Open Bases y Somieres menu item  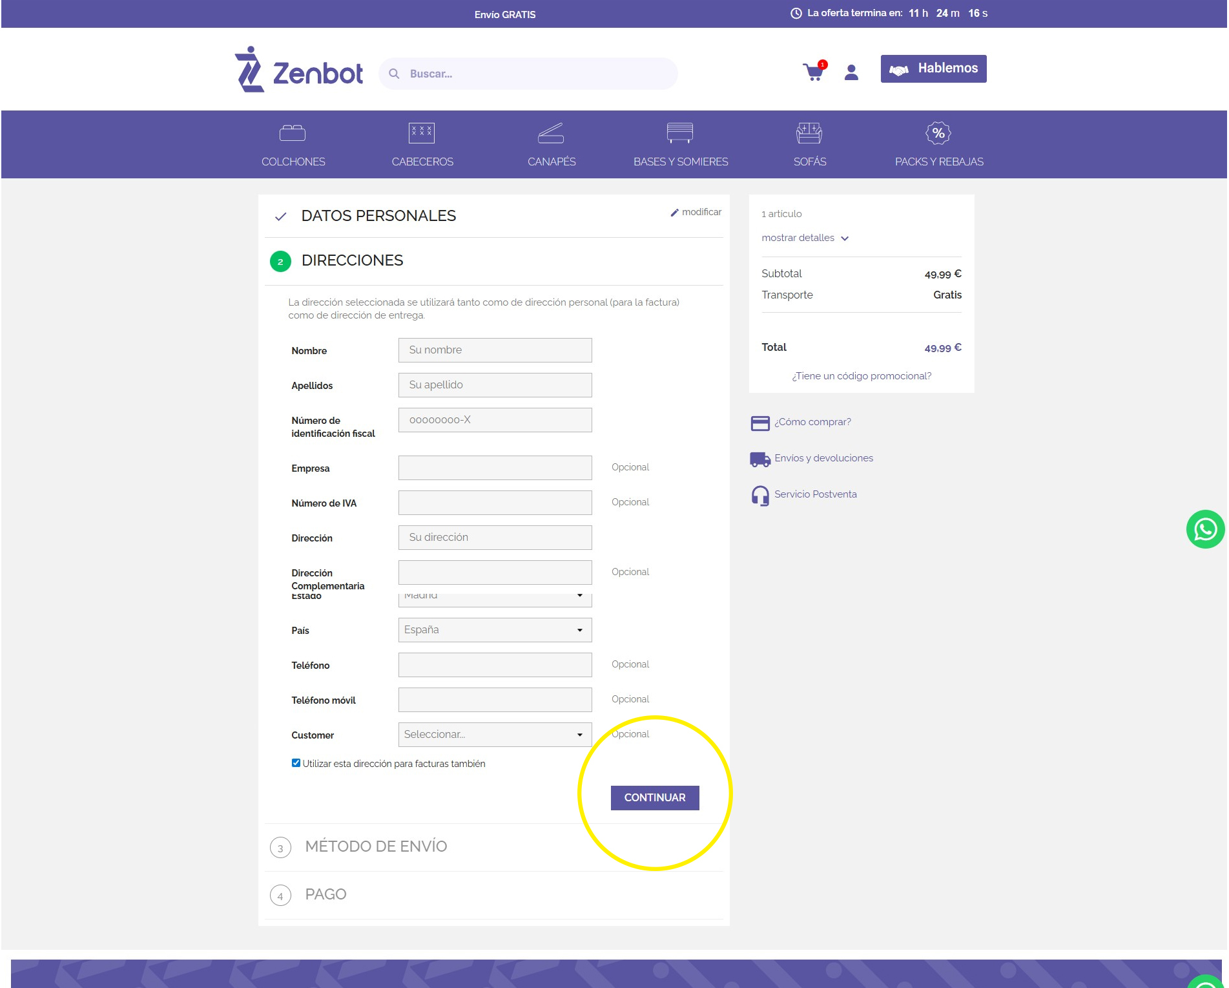click(x=680, y=162)
